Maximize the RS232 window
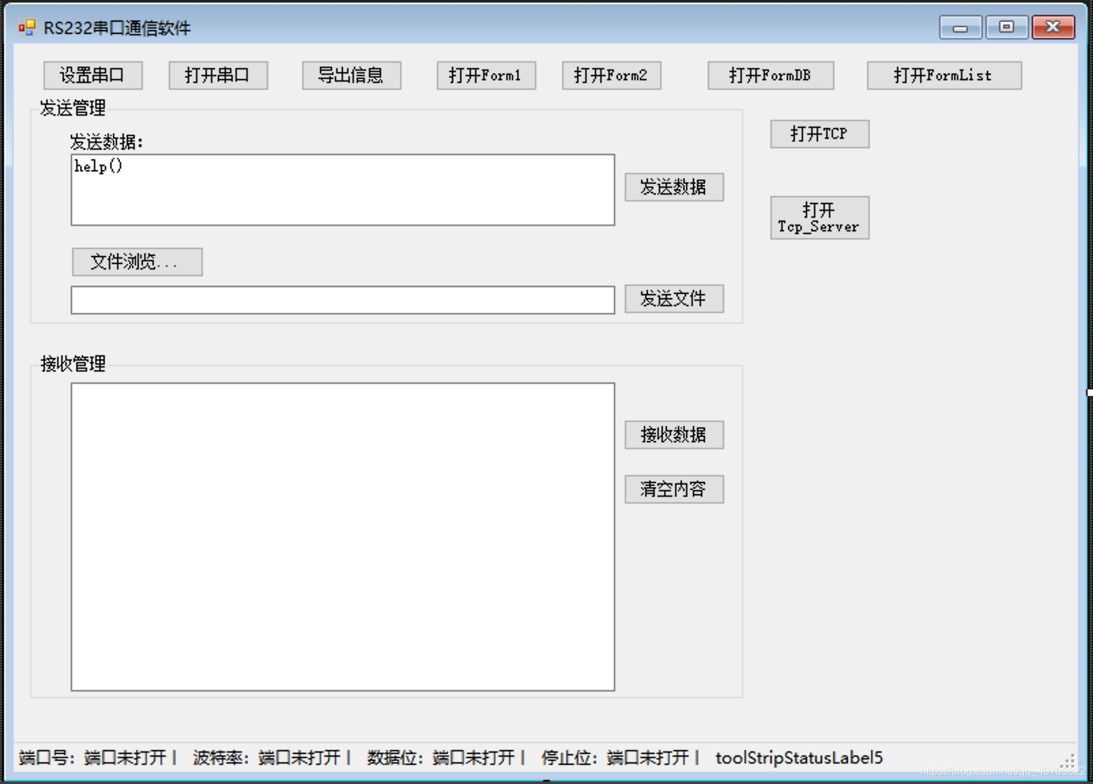This screenshot has height=784, width=1093. coord(1007,27)
